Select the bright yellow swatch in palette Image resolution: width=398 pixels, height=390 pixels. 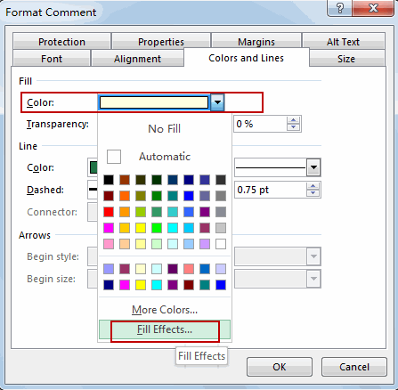coord(141,228)
